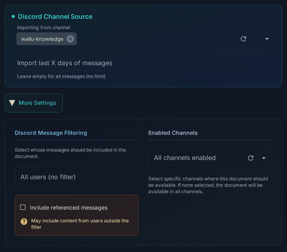Collapse the More Settings section
Viewport: 287px width, 252px height.
pos(34,103)
